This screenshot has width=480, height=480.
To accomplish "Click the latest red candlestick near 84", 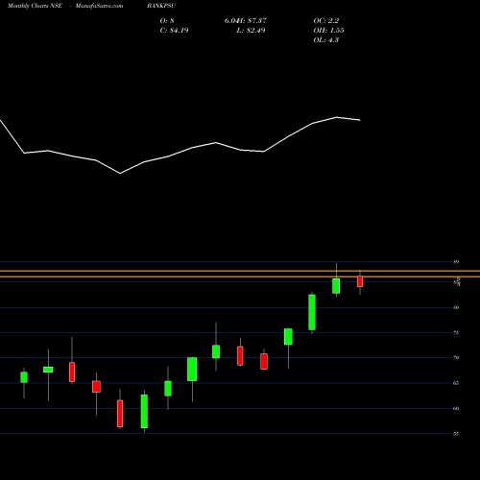I will coord(360,281).
